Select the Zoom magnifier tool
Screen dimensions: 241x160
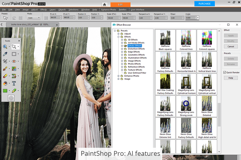(5, 46)
